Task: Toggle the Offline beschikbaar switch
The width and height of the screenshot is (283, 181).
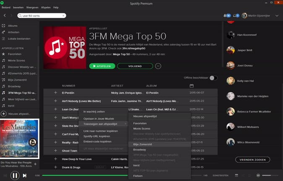Action: (213, 78)
